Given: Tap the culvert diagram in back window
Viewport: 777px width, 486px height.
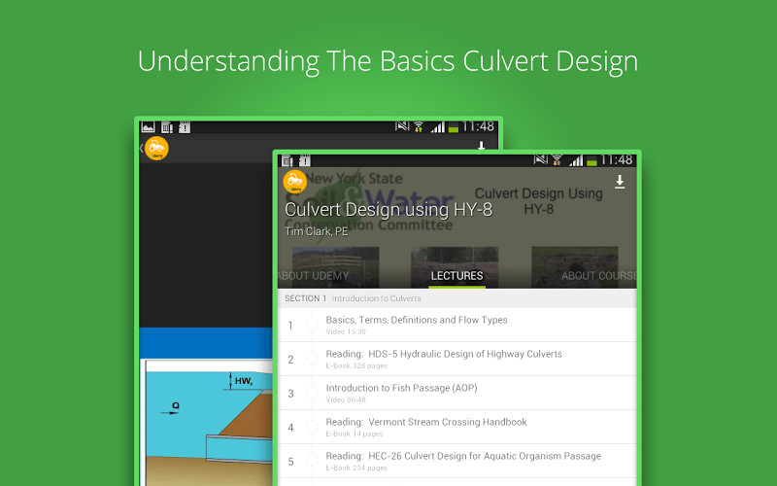Looking at the screenshot, I should click(208, 422).
